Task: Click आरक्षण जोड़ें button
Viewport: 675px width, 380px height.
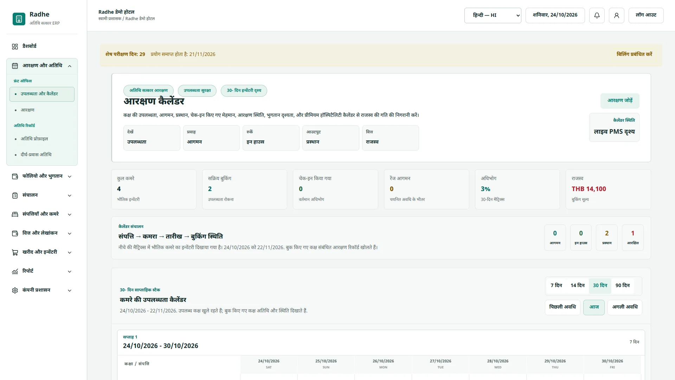Action: pos(620,101)
